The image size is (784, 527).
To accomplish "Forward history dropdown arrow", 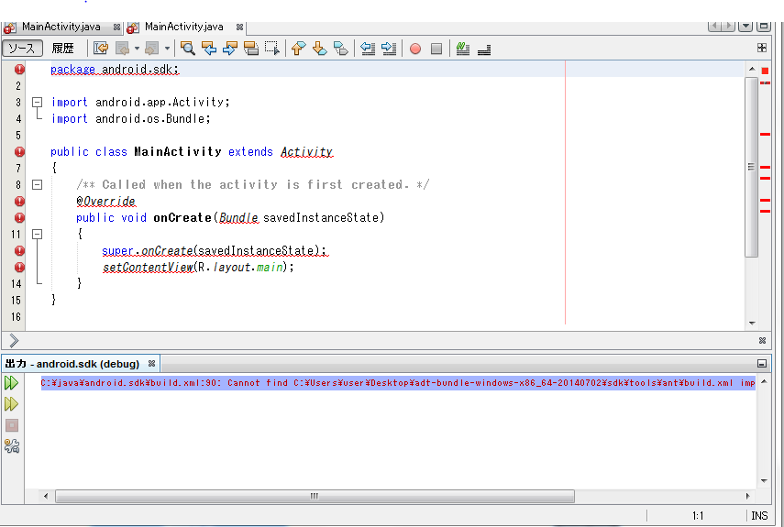I will (167, 49).
